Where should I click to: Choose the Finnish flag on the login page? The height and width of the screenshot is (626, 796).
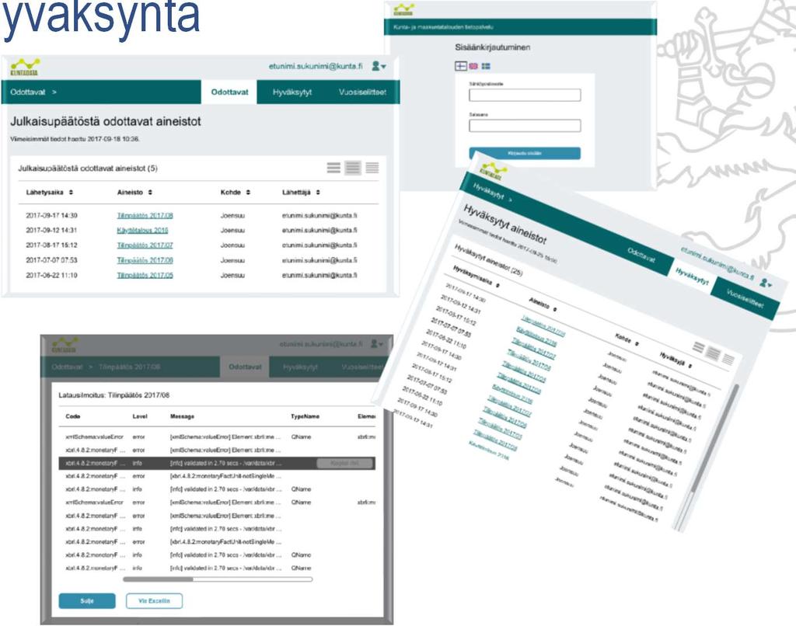click(460, 66)
